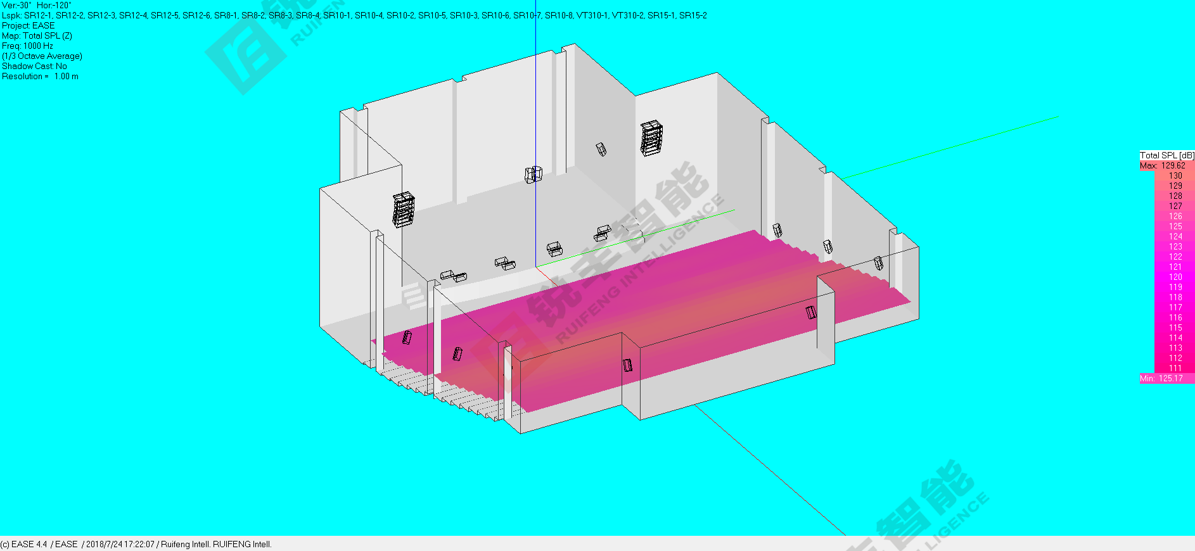Click the Freq: 1000 Hz label

[x=28, y=46]
